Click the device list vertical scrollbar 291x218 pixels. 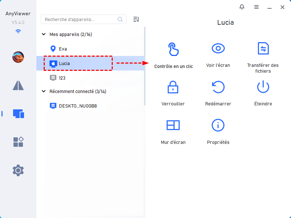[x=144, y=66]
